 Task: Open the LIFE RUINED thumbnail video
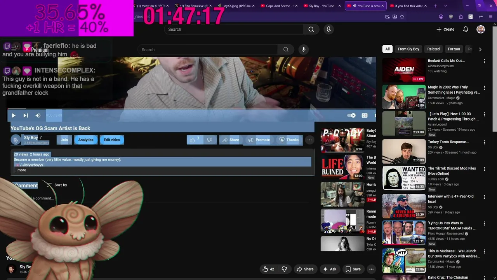[x=342, y=167]
